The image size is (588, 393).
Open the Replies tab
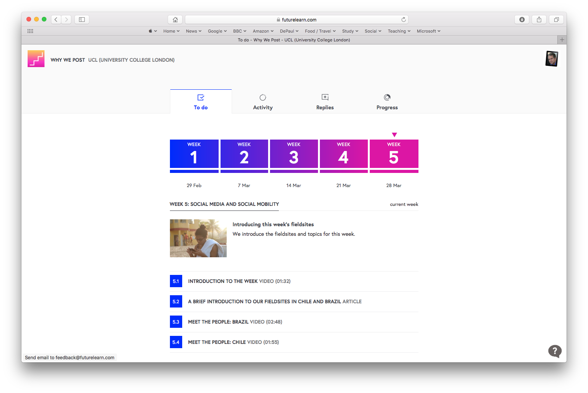click(325, 102)
